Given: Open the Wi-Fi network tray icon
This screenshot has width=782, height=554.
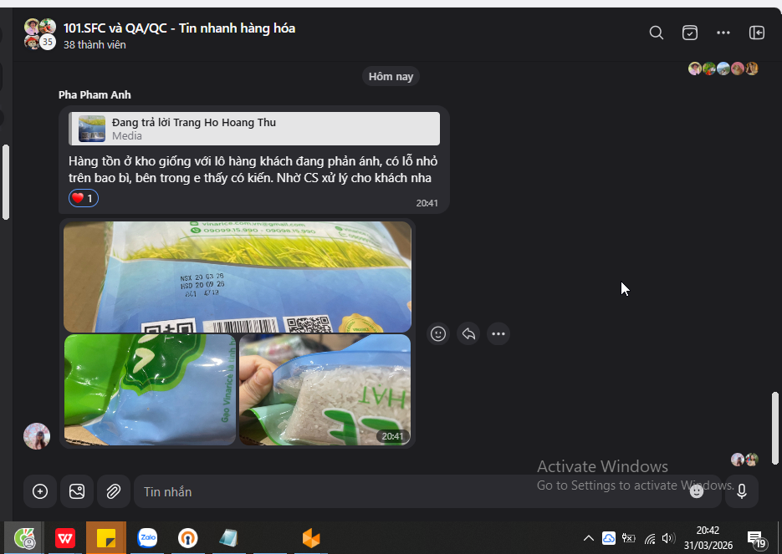Looking at the screenshot, I should point(650,539).
